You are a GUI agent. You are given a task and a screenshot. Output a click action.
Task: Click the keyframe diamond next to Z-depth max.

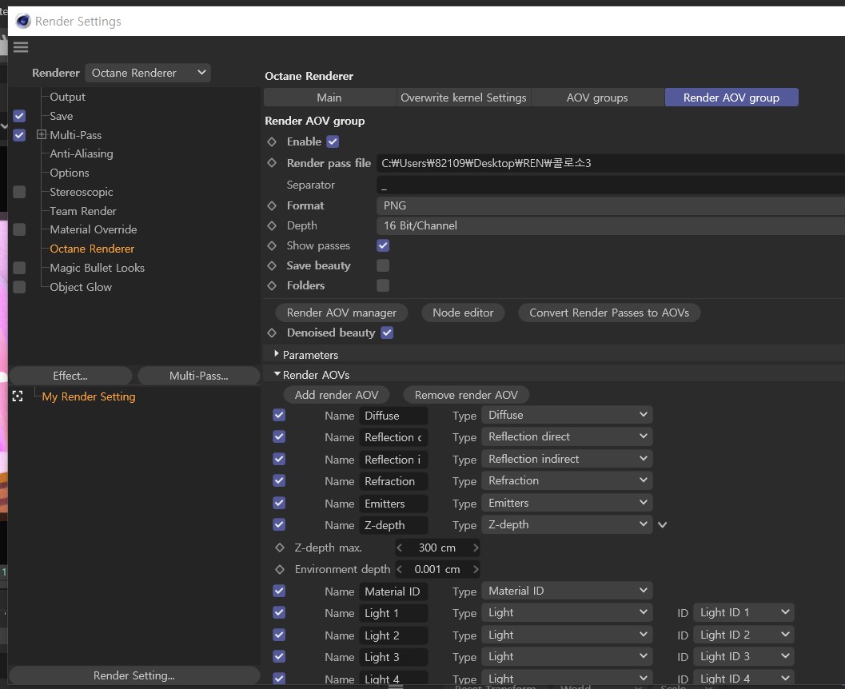279,548
